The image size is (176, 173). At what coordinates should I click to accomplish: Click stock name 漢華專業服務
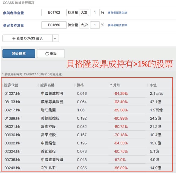pyautogui.click(x=52, y=102)
